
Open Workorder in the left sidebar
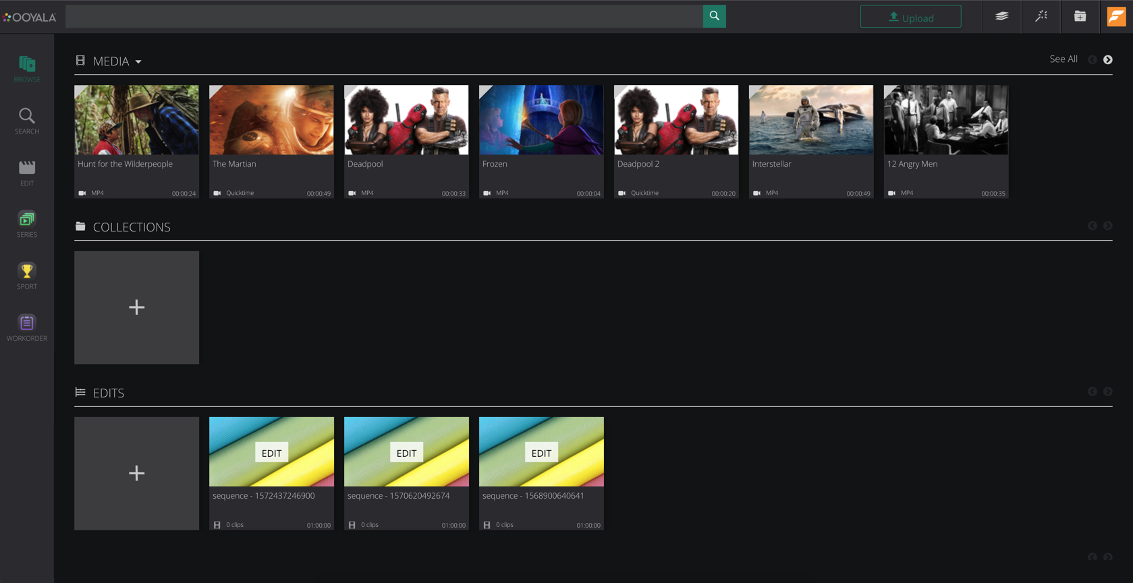click(x=27, y=328)
